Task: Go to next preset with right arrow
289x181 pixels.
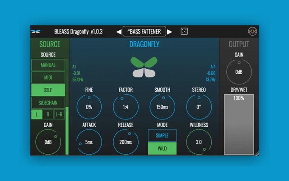Action: 170,32
